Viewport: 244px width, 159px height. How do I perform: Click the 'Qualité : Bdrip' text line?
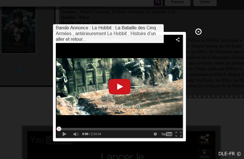tap(75, 17)
